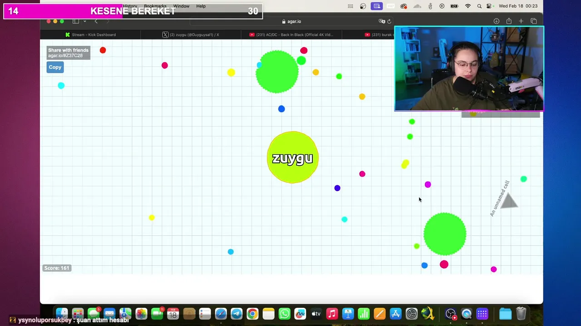
Task: Switch to zuygu (@Duyguysal1) / X tab
Action: [x=191, y=35]
